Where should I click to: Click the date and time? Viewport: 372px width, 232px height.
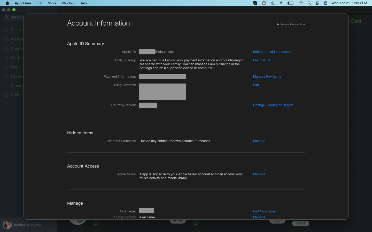[349, 3]
